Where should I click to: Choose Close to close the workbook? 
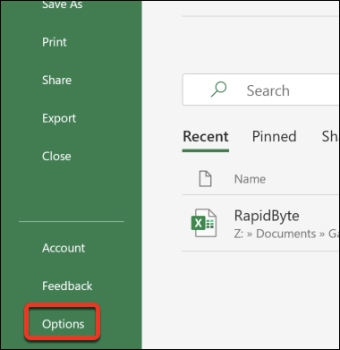coord(56,156)
